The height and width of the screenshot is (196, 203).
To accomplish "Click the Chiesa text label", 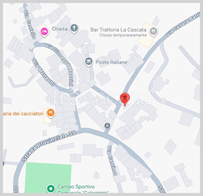I will click(x=60, y=29).
